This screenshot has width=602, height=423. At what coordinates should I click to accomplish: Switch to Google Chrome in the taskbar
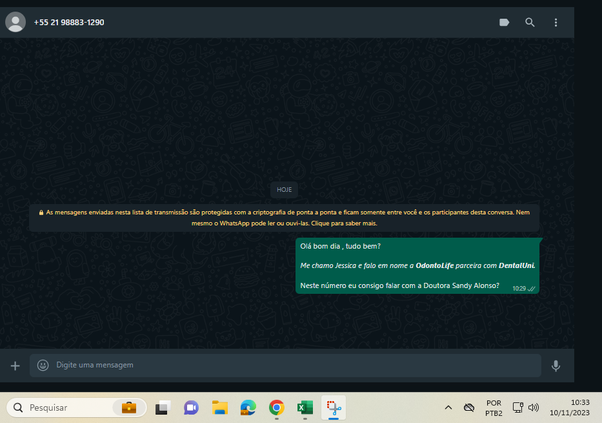point(277,408)
